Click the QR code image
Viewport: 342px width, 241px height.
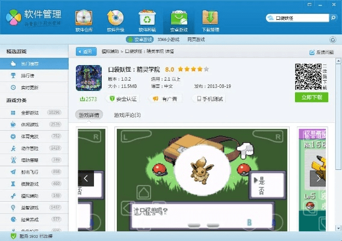pyautogui.click(x=308, y=77)
